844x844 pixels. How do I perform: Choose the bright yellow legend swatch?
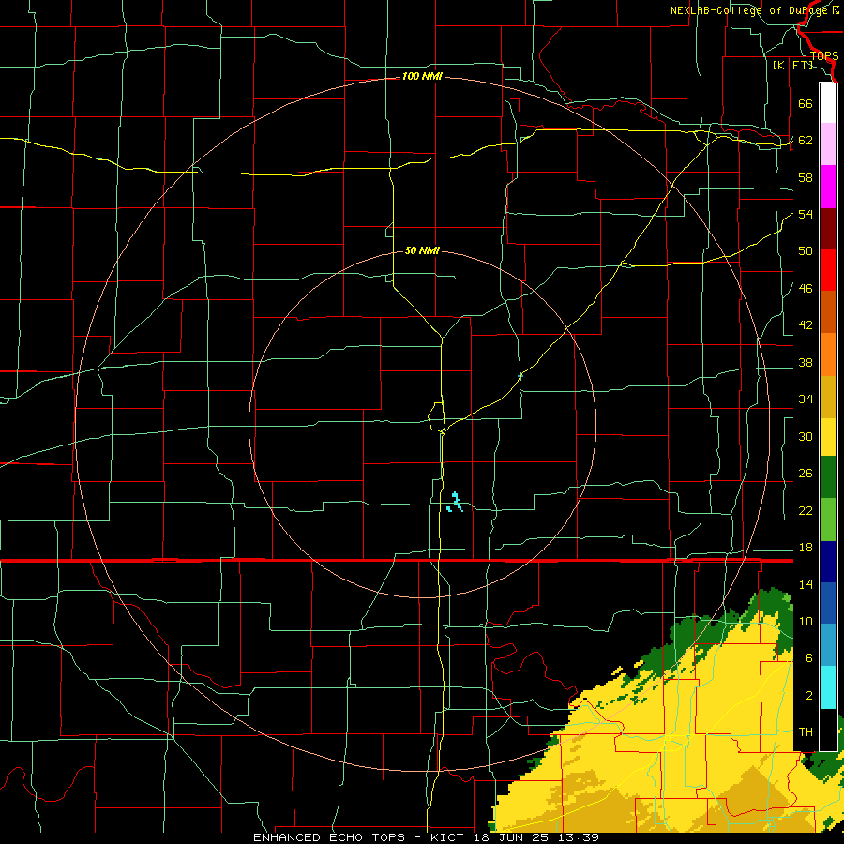828,437
